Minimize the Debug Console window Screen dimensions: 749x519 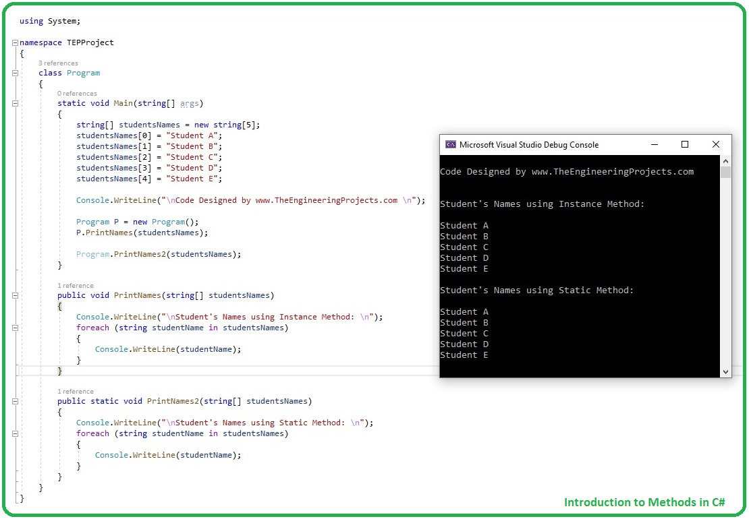(655, 144)
